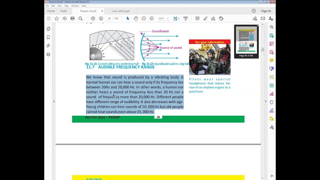
Task: Open the Help menu
Action: pyautogui.click(x=84, y=6)
